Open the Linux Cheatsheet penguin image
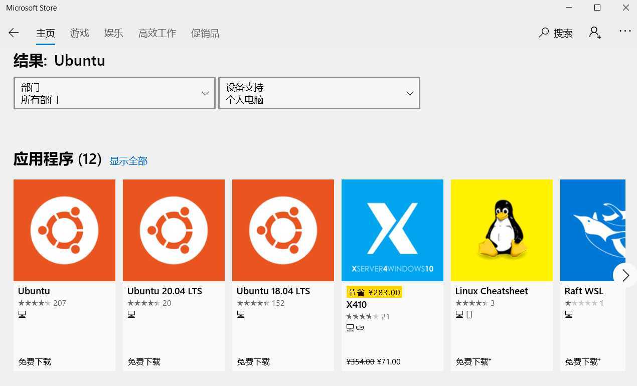The width and height of the screenshot is (637, 386). pos(502,230)
